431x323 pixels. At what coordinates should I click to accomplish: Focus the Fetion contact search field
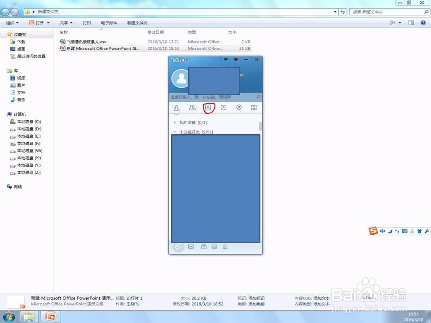[x=213, y=97]
